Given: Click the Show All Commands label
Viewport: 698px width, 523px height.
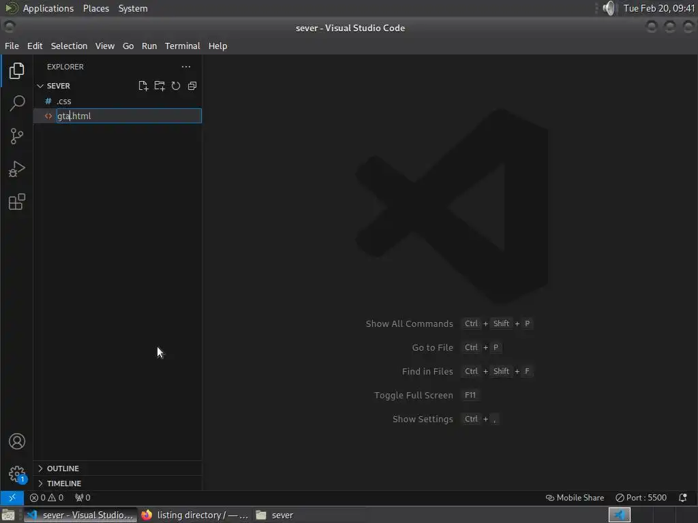Looking at the screenshot, I should pyautogui.click(x=409, y=323).
